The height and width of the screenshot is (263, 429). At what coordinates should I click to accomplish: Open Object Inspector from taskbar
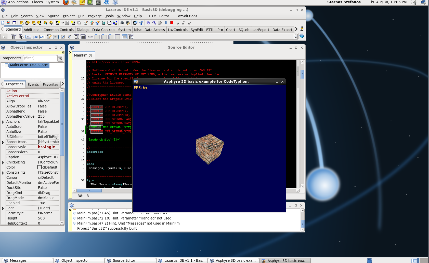tap(79, 260)
